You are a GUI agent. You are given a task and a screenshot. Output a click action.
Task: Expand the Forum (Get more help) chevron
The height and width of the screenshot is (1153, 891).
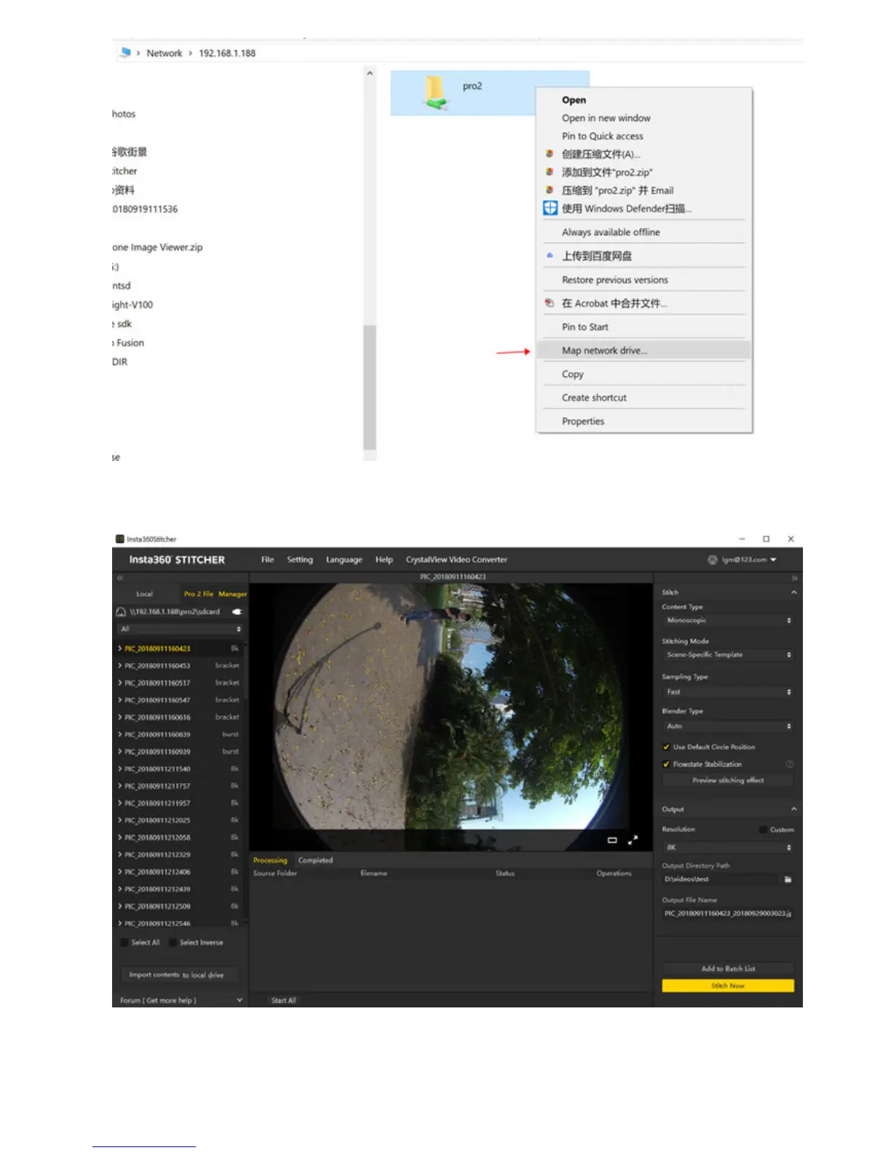239,1001
